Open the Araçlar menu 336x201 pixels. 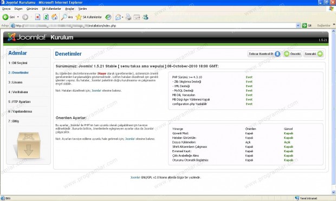pyautogui.click(x=69, y=9)
